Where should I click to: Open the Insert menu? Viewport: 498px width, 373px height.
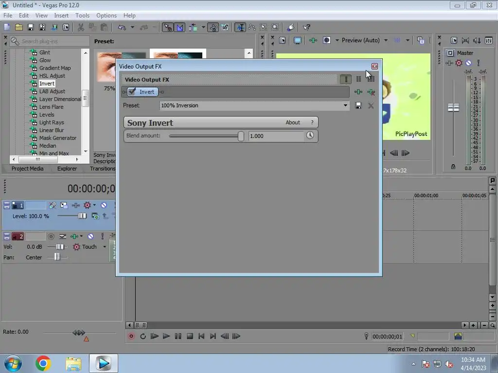coord(61,15)
